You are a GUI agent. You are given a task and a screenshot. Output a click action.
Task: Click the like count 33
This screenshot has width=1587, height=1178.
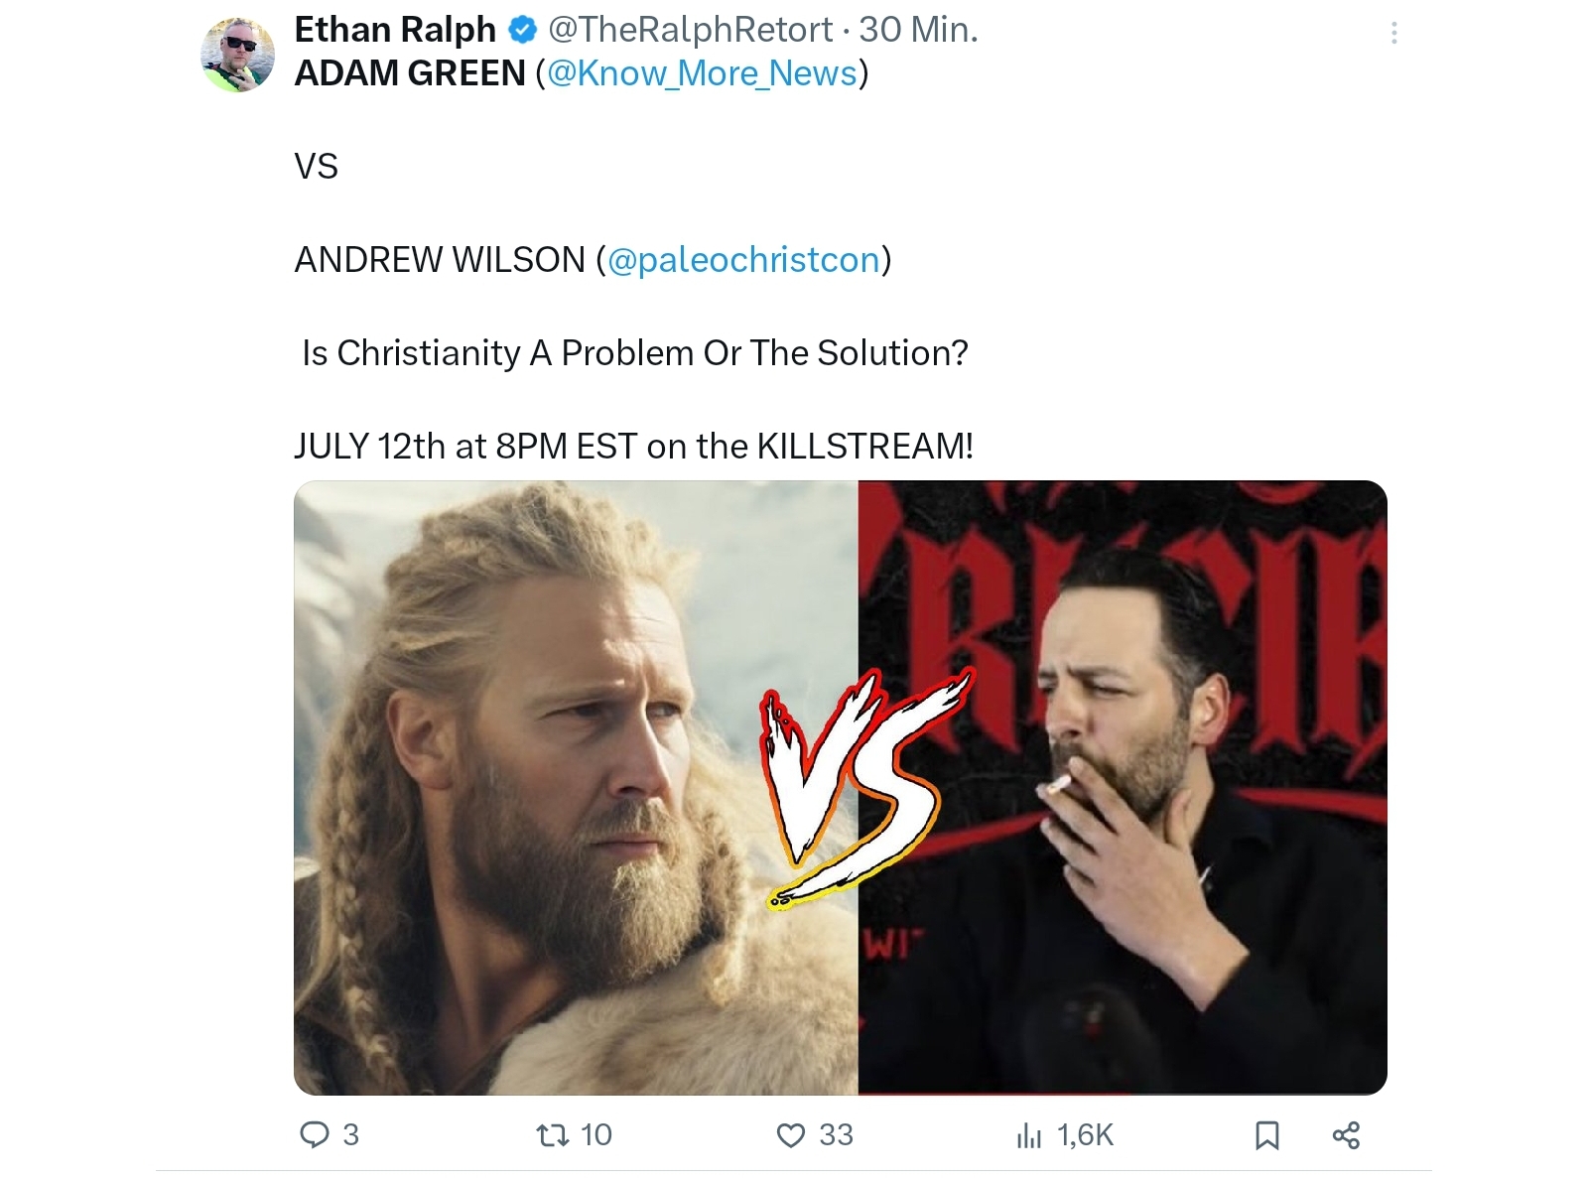[x=836, y=1134]
